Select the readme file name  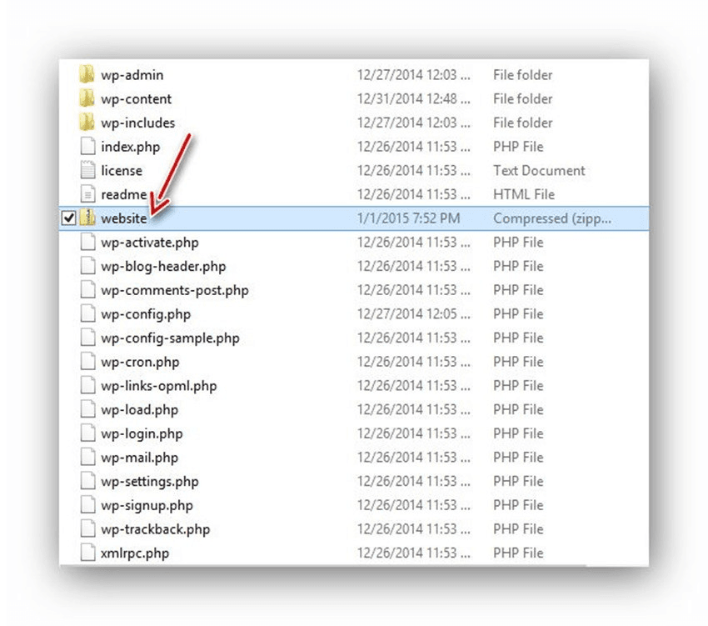(x=124, y=195)
